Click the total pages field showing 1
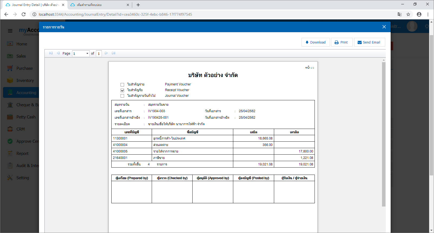Viewport: 434px width, 233px height. [x=99, y=53]
